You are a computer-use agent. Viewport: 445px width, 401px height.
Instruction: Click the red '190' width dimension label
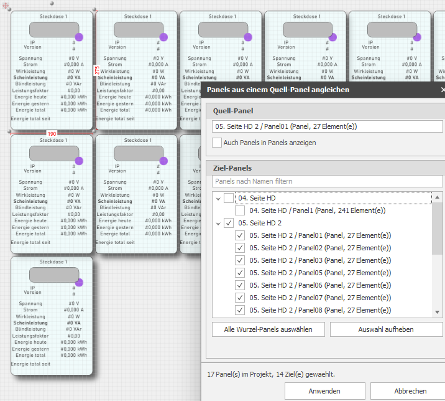point(52,134)
